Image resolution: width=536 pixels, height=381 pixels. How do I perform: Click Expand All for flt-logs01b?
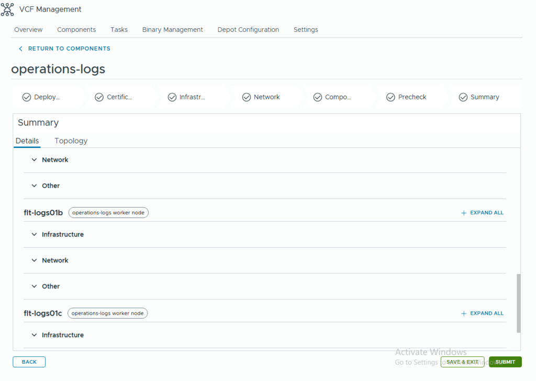(x=482, y=213)
